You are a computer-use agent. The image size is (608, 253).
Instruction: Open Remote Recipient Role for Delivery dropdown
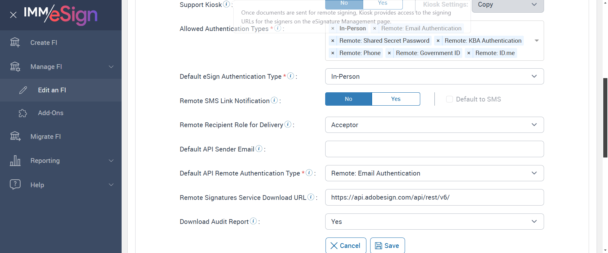(434, 125)
